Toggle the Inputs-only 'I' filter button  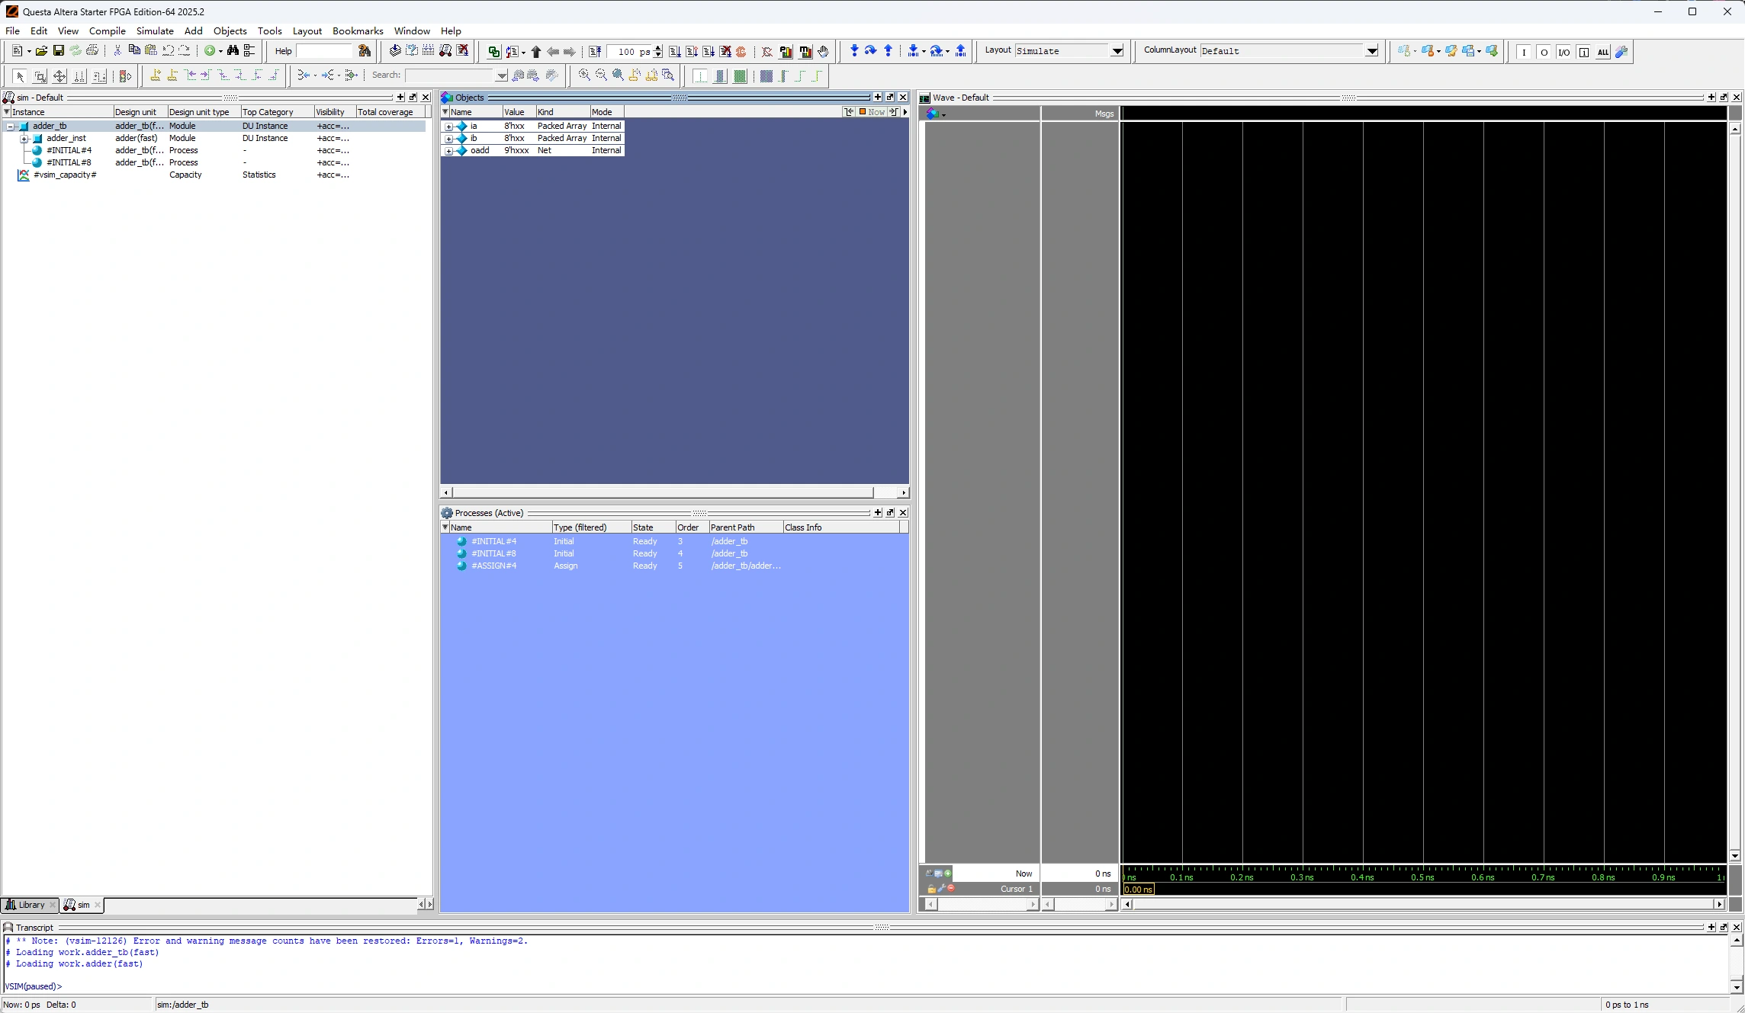pos(1524,52)
